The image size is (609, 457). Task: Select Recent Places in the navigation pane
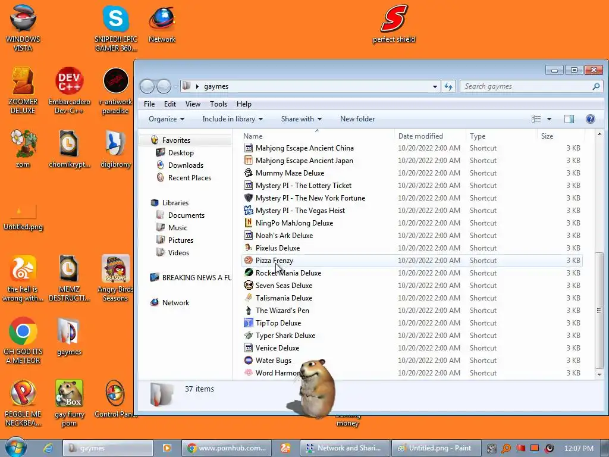pos(190,177)
